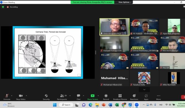Expand video options arrow beside Stop Video

26,96
